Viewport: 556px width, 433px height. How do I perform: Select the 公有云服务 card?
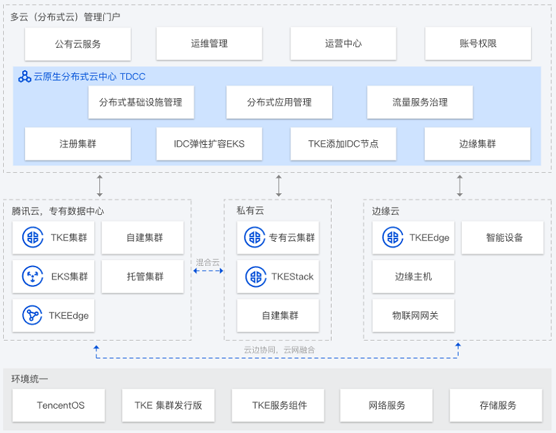[x=78, y=44]
